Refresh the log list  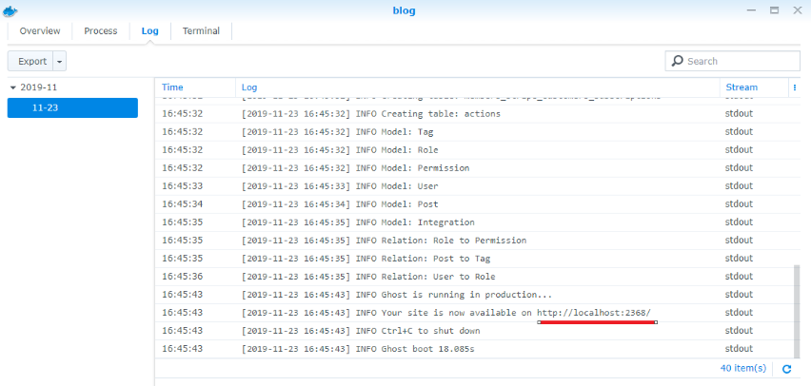[x=786, y=369]
